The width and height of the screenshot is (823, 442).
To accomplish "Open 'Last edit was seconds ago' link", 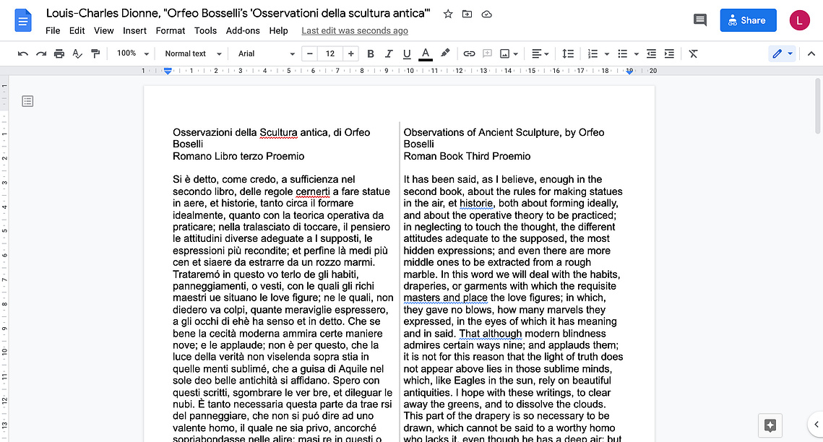I will coord(354,31).
